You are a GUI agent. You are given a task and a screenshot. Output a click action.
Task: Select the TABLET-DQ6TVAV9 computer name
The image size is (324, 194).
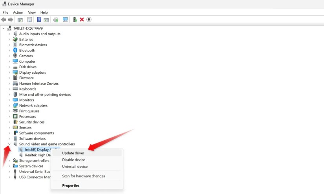(28, 28)
